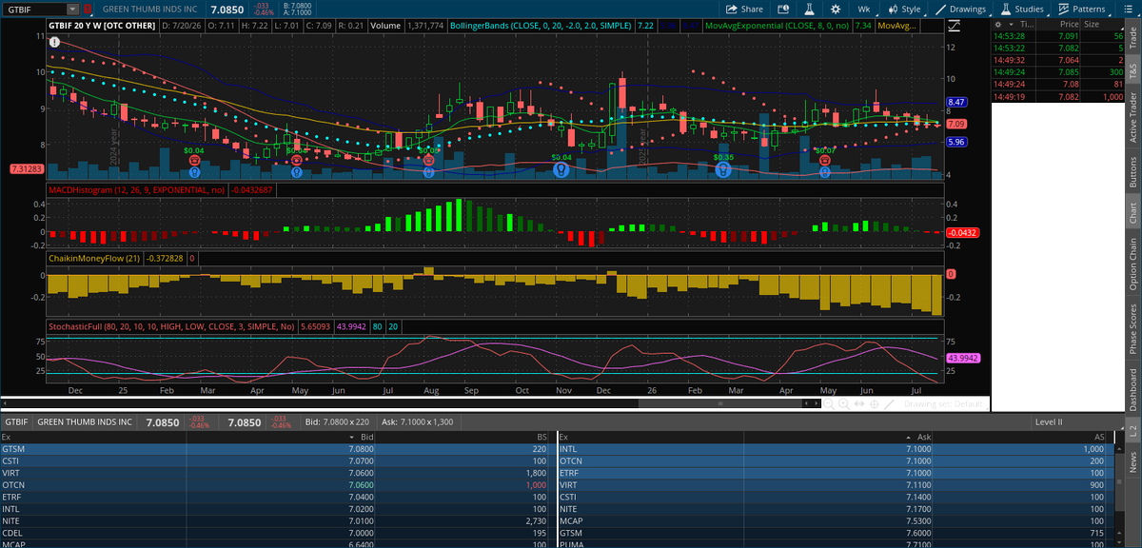Click the red phone marker near May 2026
The image size is (1142, 548).
click(825, 161)
